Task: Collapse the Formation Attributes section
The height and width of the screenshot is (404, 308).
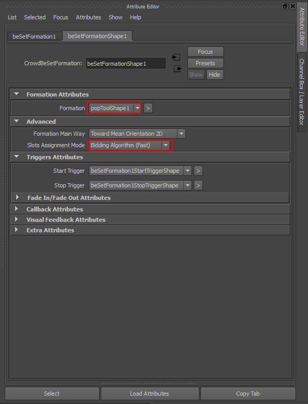Action: [17, 94]
